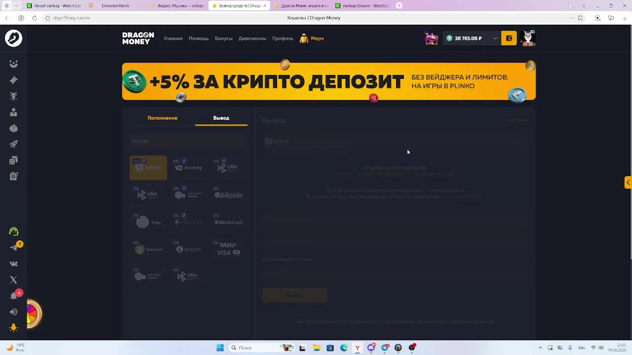Select the highlighted T-Bank payment method
Screen dimensions: 632x355
coord(148,168)
